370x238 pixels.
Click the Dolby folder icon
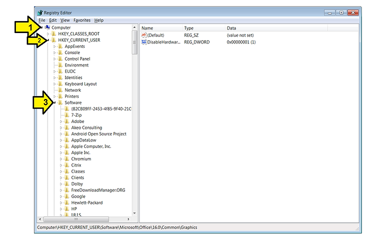point(67,183)
